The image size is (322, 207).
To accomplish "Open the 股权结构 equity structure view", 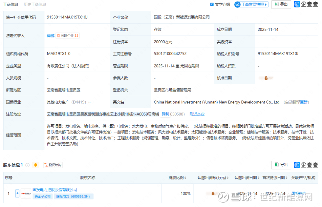I will pyautogui.click(x=53, y=165).
